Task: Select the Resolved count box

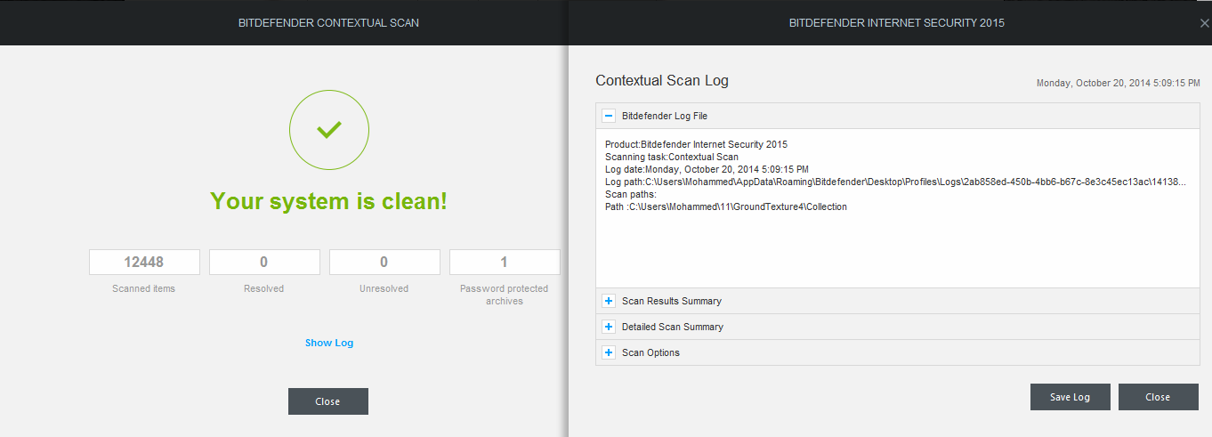Action: point(264,262)
